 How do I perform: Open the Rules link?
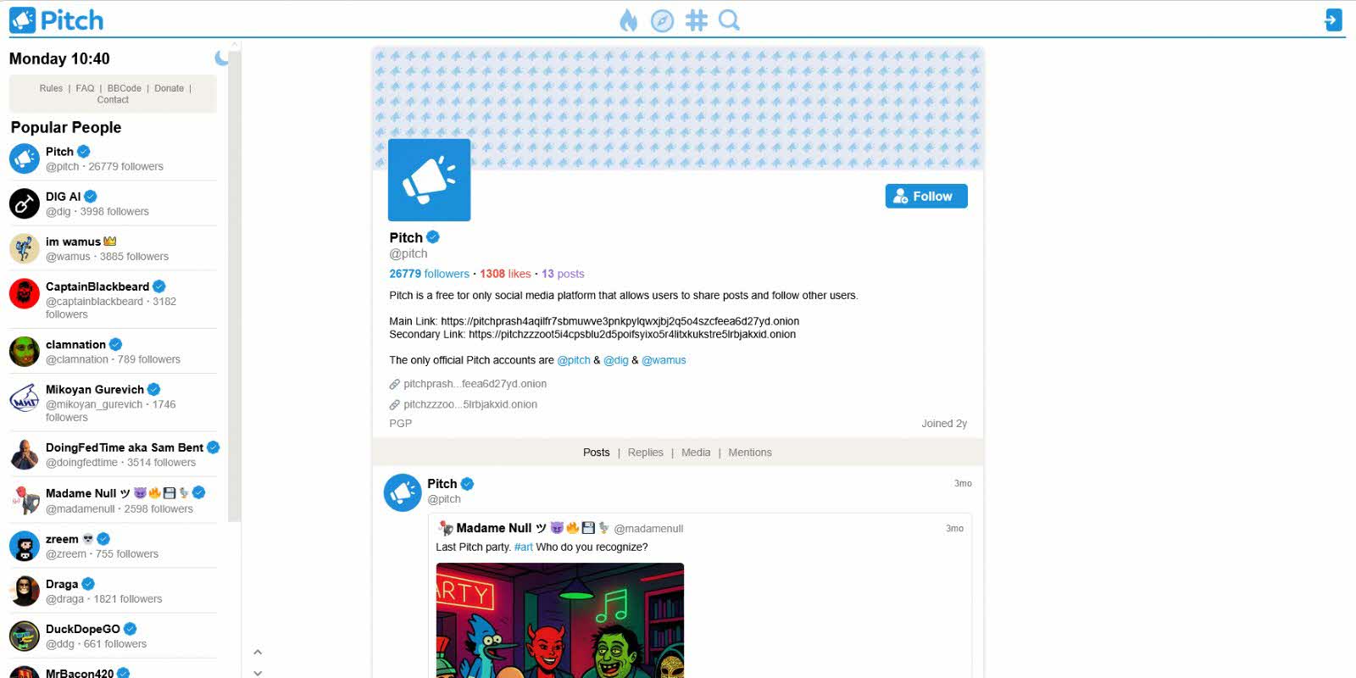51,88
